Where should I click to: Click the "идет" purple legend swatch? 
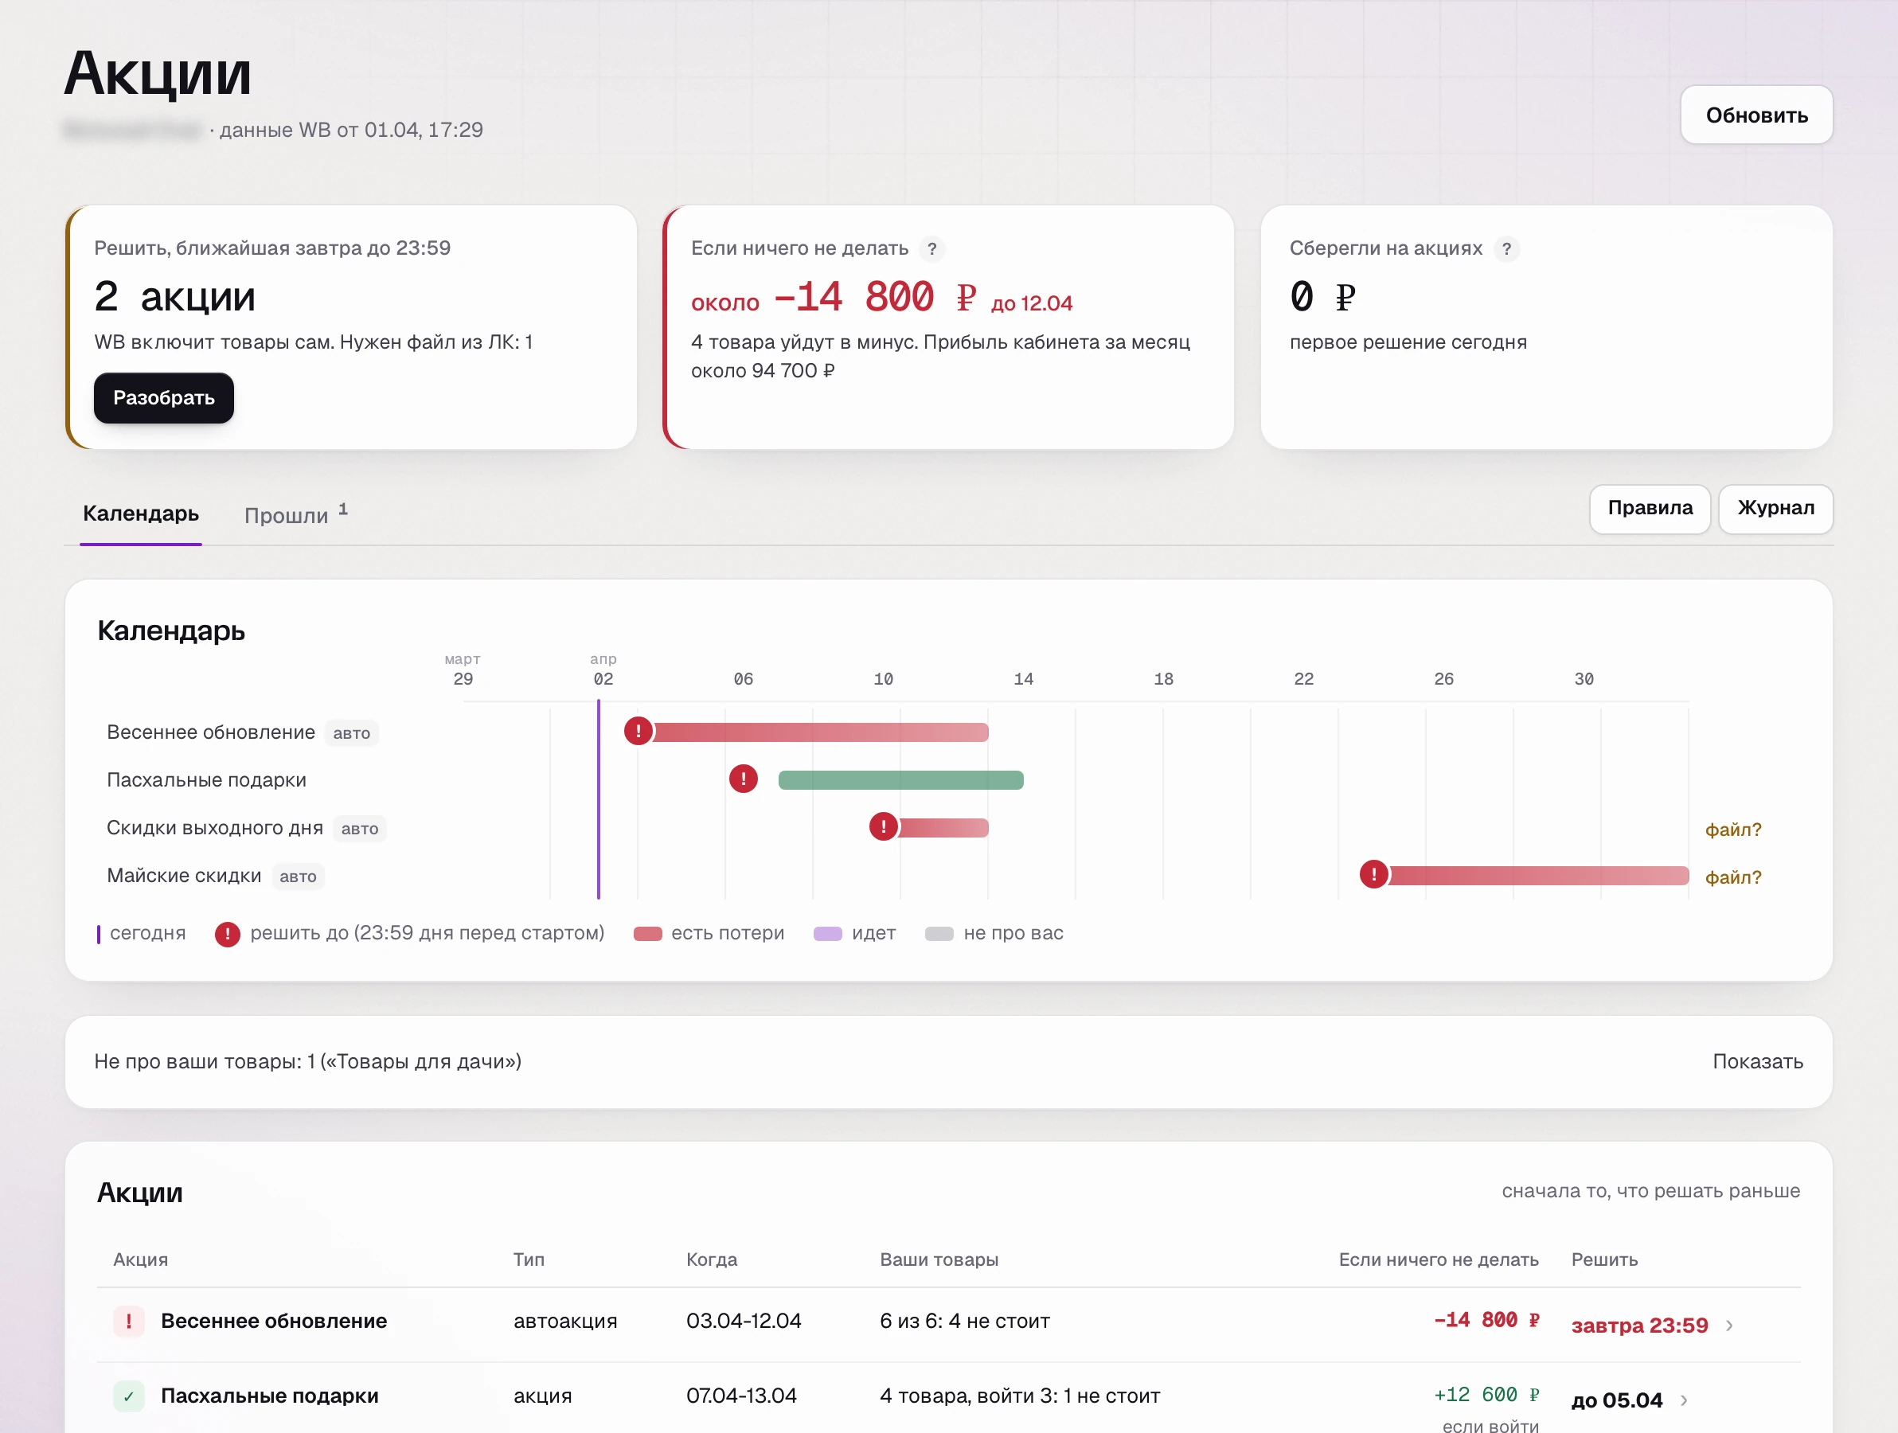pyautogui.click(x=828, y=934)
